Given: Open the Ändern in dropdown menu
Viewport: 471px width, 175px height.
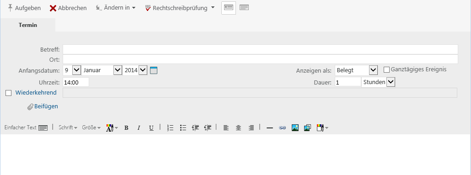Looking at the screenshot, I should [116, 8].
